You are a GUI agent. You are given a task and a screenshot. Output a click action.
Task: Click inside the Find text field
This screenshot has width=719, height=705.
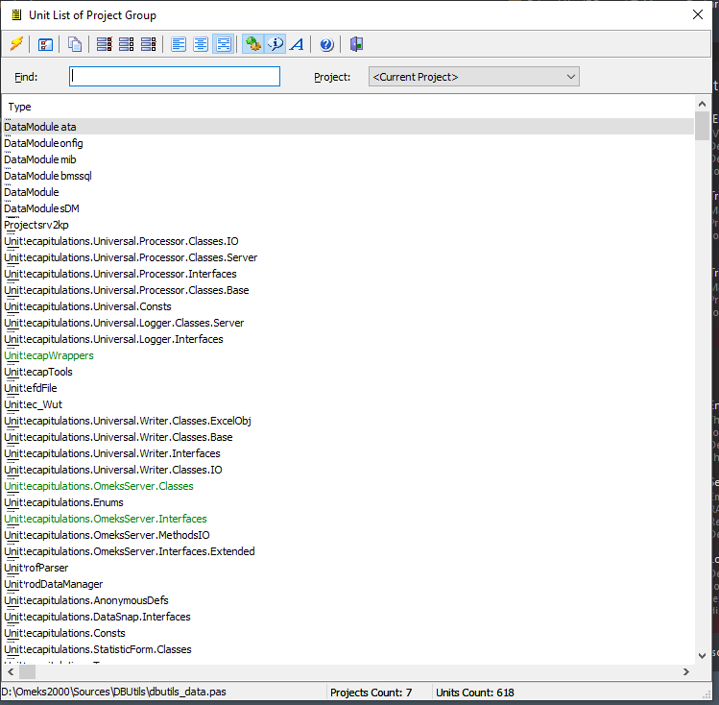(x=175, y=77)
